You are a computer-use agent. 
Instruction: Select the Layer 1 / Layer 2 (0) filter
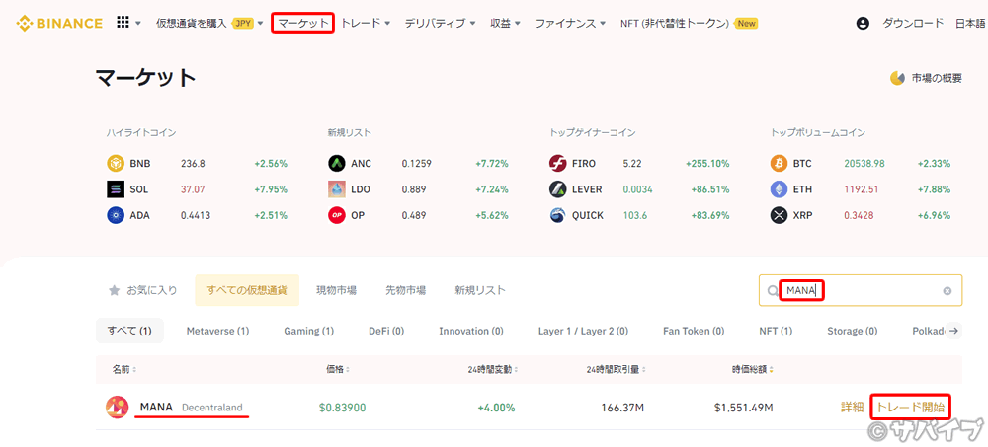[583, 331]
